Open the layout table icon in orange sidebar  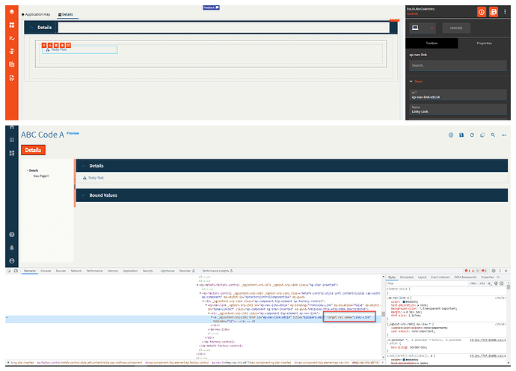pos(12,25)
